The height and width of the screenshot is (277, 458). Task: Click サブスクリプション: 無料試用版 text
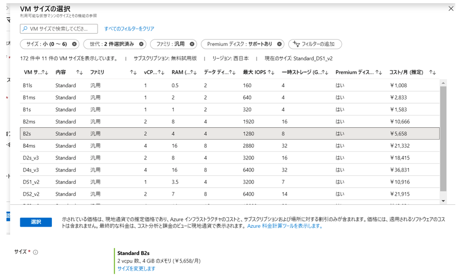coord(165,58)
